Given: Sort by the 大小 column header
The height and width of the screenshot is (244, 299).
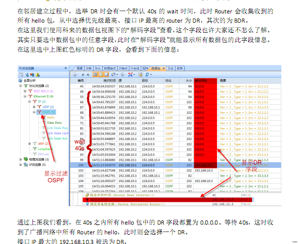Looking at the screenshot, I should pyautogui.click(x=186, y=80).
